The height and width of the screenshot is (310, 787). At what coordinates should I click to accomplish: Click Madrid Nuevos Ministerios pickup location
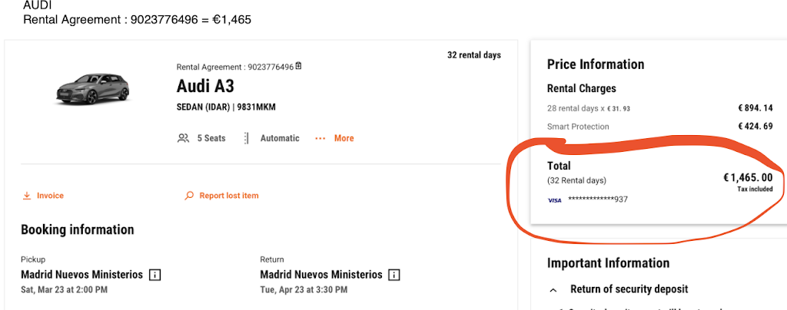(81, 275)
